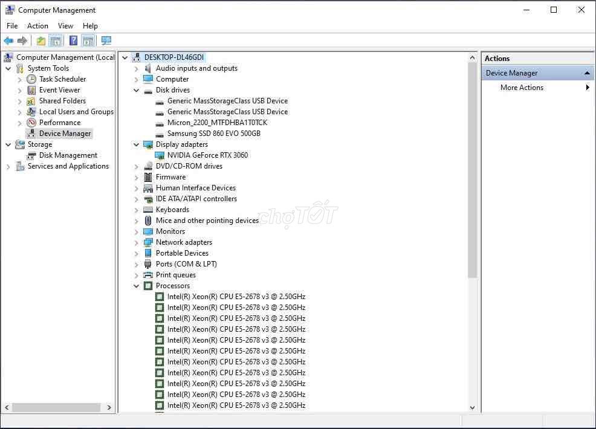Click the Computer Management title bar icon
Screen dimensions: 596x429
[x=10, y=10]
